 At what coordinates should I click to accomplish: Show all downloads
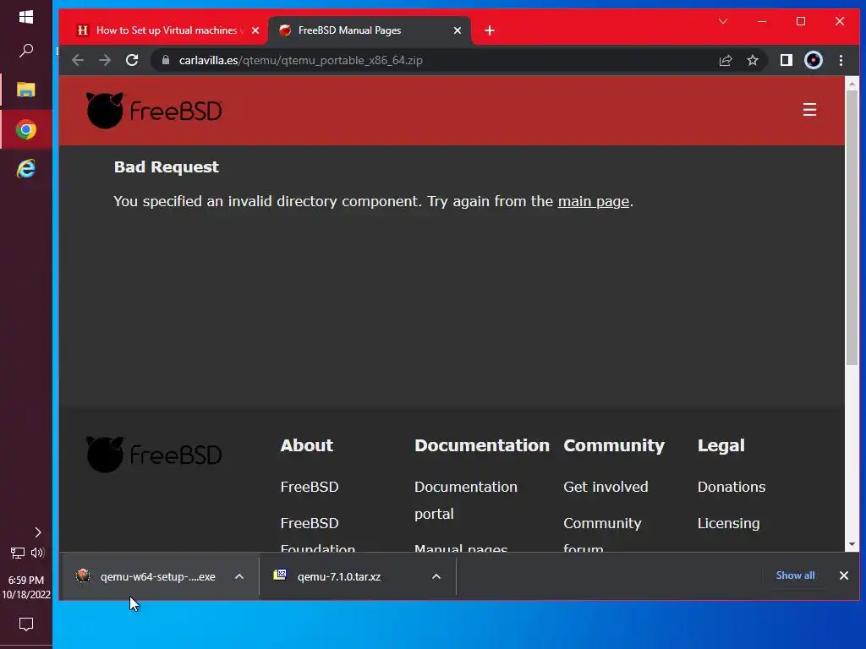tap(795, 575)
